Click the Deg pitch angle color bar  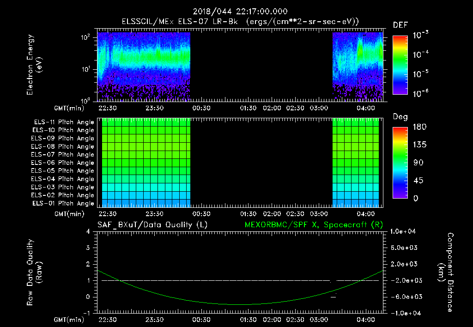(x=400, y=163)
